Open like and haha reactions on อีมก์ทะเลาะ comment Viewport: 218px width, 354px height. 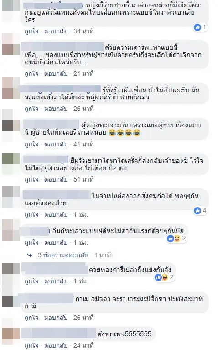tap(177, 239)
